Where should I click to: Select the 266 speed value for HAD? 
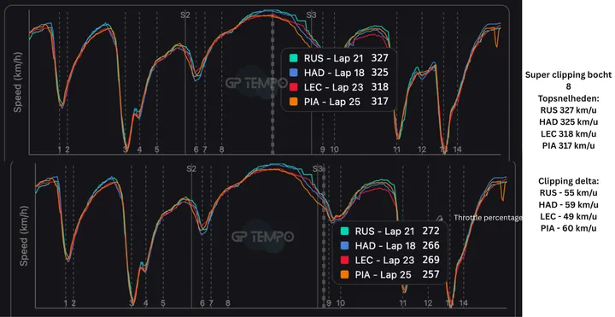coord(430,245)
